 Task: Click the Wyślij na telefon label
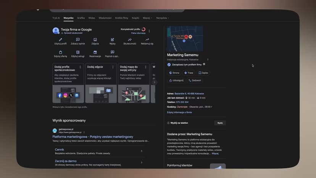point(179,123)
